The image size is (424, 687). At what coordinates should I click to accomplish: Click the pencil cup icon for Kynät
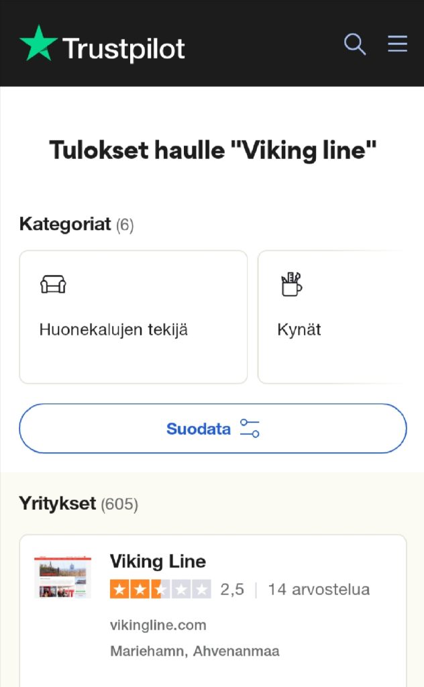click(x=291, y=284)
